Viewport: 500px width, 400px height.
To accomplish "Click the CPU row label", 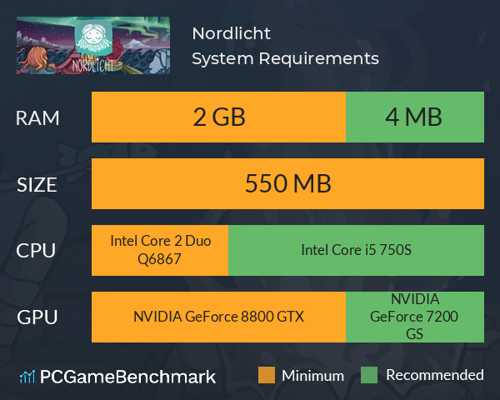I will point(36,251).
